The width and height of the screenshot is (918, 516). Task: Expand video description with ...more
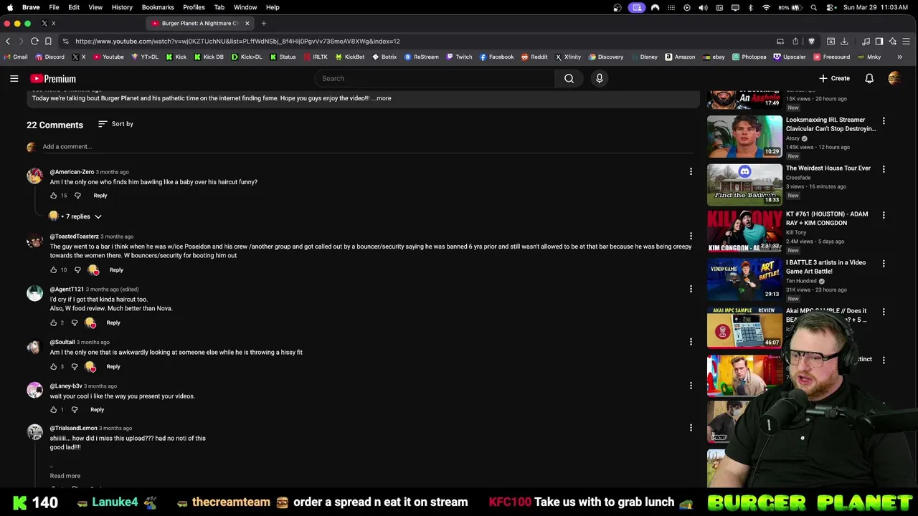point(382,98)
